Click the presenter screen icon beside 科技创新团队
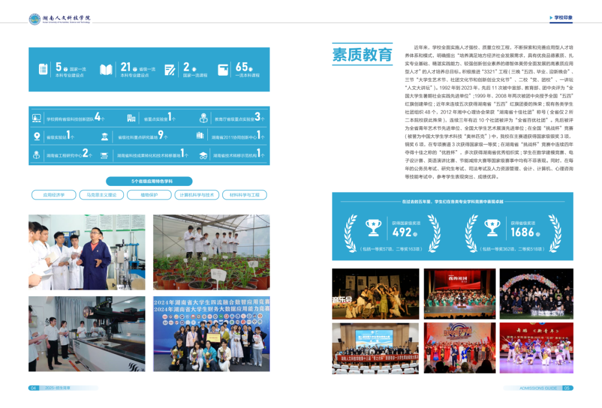Screen dimensions: 602x408 click(x=37, y=118)
